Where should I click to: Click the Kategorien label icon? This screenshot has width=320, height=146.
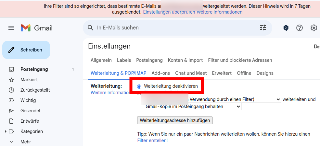tap(11, 131)
